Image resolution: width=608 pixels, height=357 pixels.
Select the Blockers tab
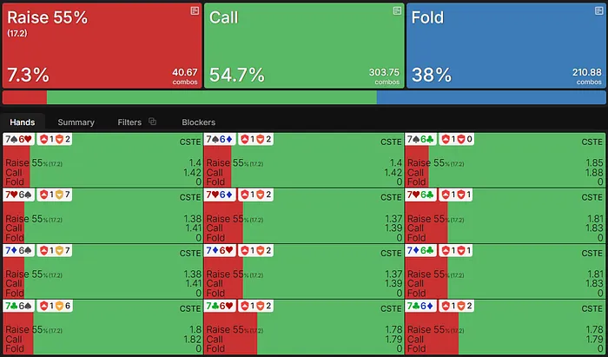198,122
